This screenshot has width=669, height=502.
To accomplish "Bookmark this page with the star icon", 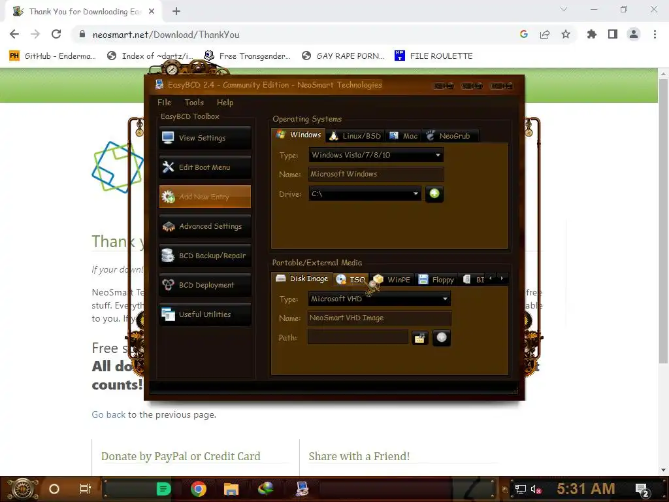I will click(566, 34).
